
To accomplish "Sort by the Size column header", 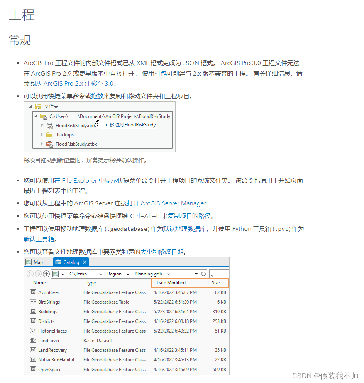I will point(216,282).
